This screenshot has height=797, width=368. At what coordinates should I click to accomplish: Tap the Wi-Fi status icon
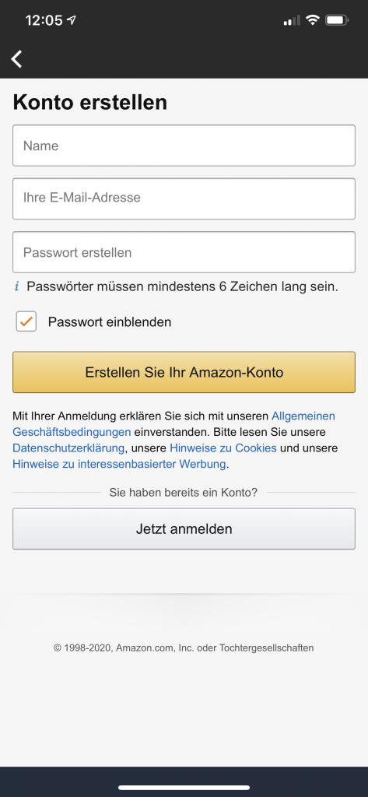click(x=313, y=20)
